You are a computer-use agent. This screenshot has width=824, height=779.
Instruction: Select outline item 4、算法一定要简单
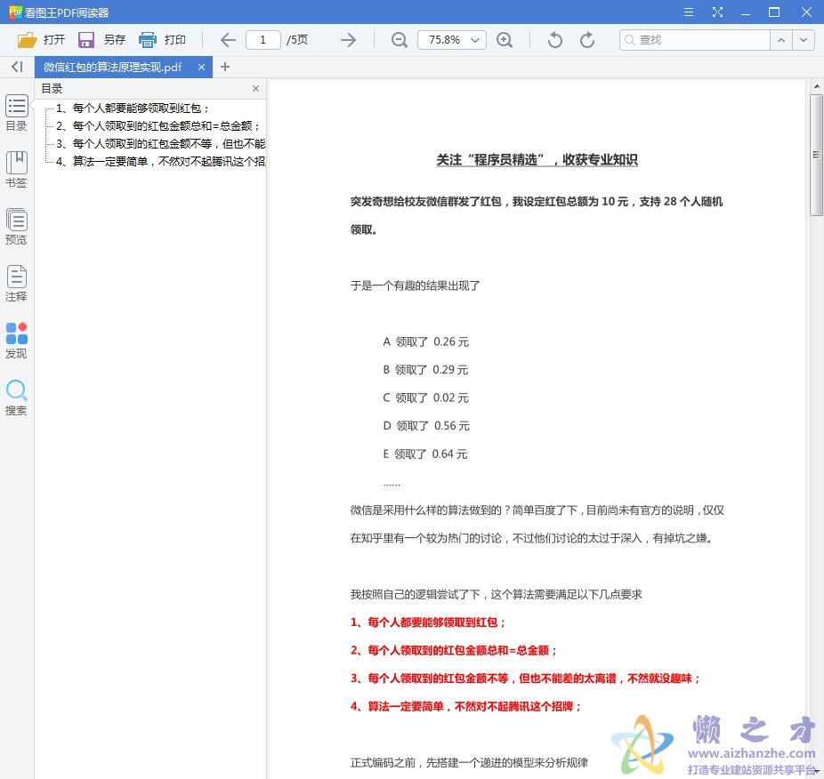pos(160,161)
